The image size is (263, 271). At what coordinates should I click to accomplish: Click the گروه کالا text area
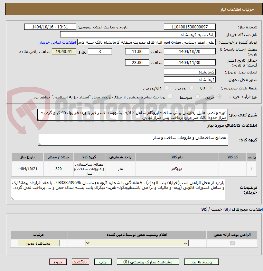[133, 140]
